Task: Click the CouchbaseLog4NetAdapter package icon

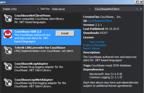Action: (x=8, y=82)
